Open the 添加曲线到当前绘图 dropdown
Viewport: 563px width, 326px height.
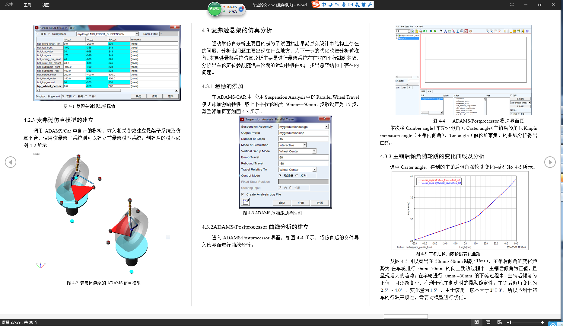tap(530, 103)
